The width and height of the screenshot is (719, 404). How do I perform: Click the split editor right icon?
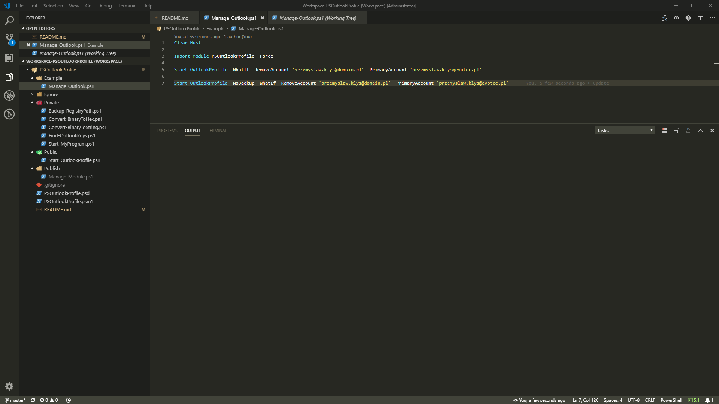(700, 18)
